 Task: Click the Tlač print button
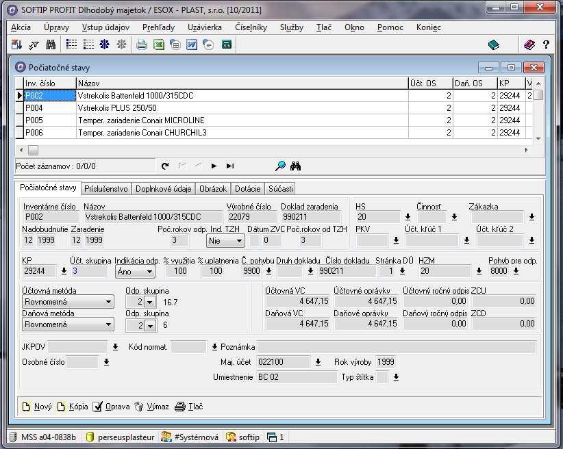click(x=189, y=407)
